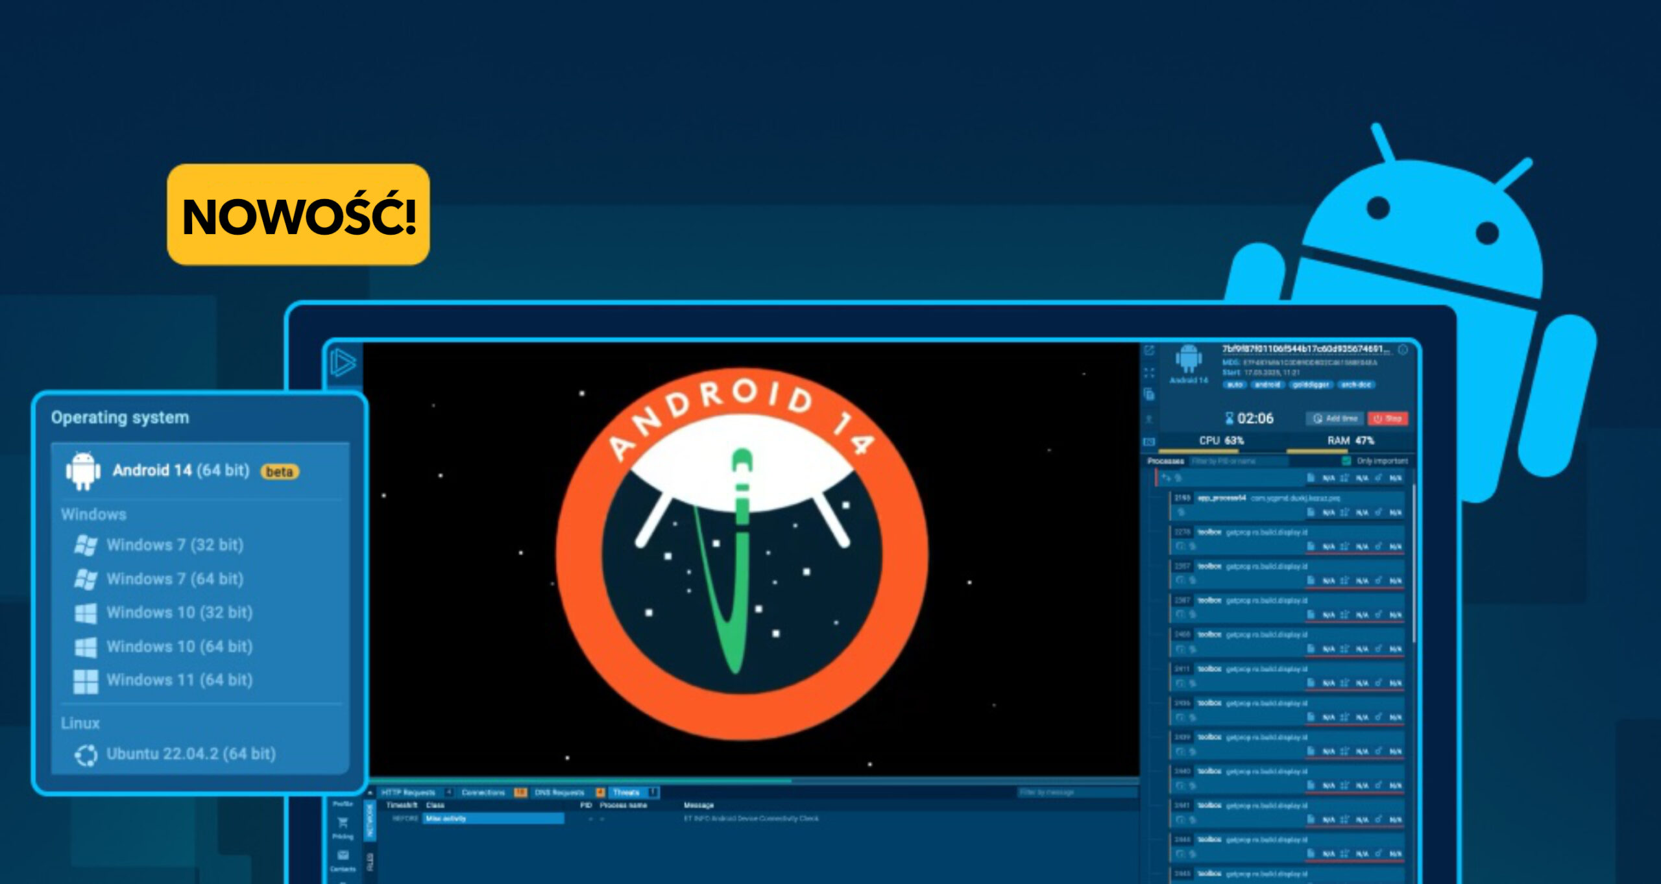The width and height of the screenshot is (1661, 884).
Task: Click CPU 63% usage indicator
Action: pos(1221,441)
